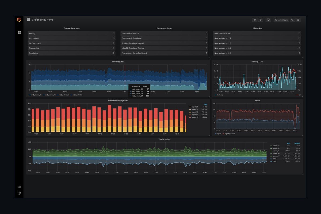
Task: Open the Help question mark icon
Action: tap(19, 193)
